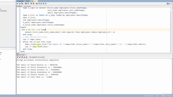
Task: Select the Query Builder sub-tab
Action: pos(27,6)
